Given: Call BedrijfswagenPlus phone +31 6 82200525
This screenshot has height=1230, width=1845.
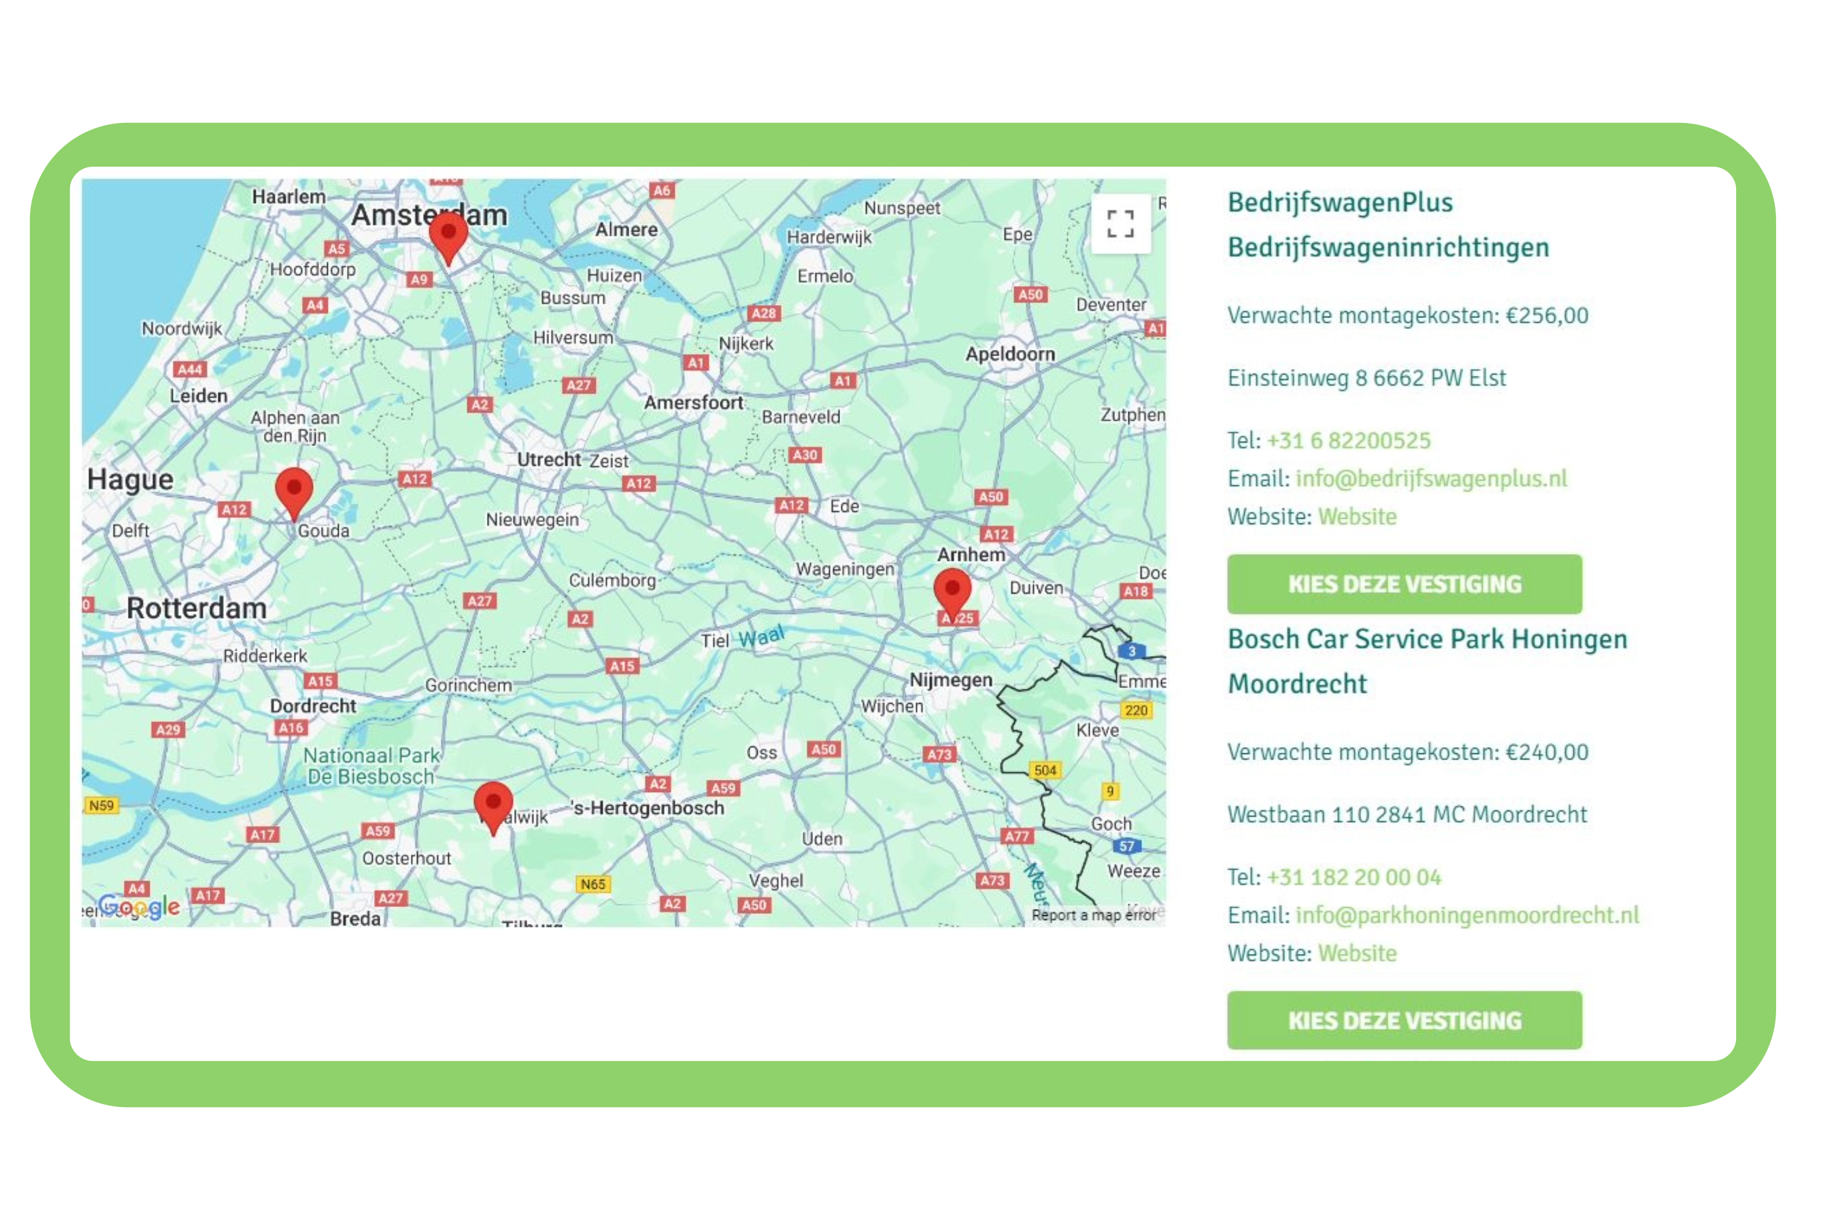Looking at the screenshot, I should click(1349, 440).
